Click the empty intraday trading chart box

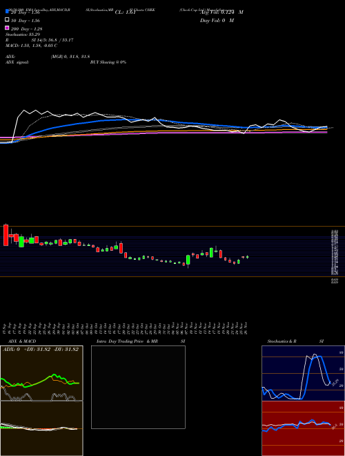coord(138,387)
